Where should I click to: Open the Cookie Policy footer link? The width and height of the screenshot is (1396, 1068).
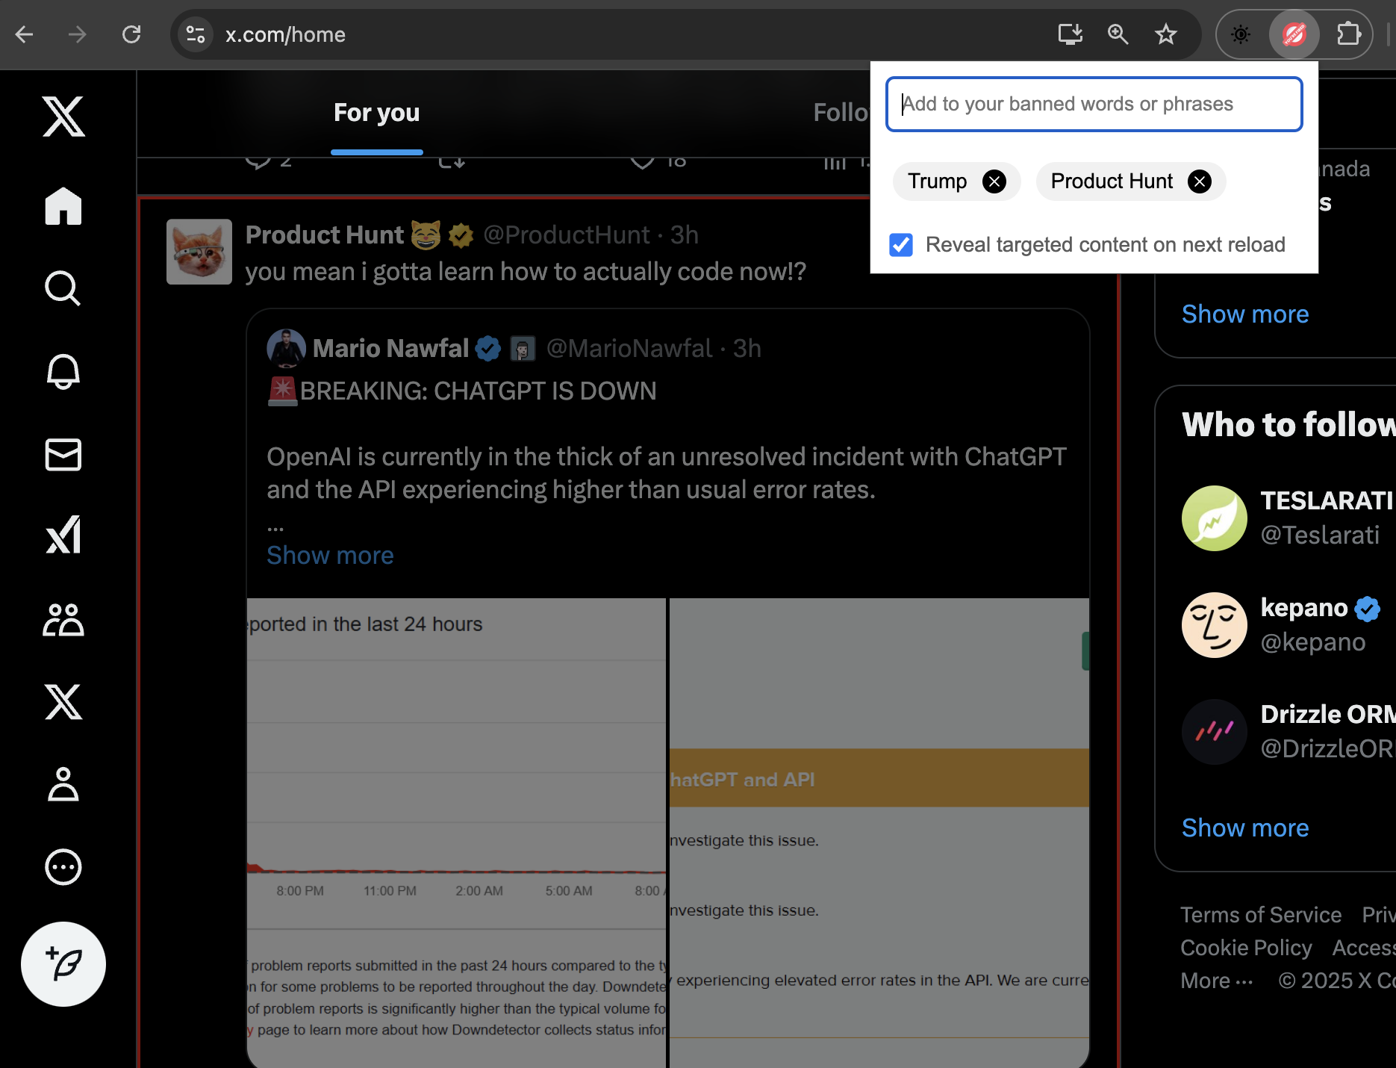click(1246, 948)
